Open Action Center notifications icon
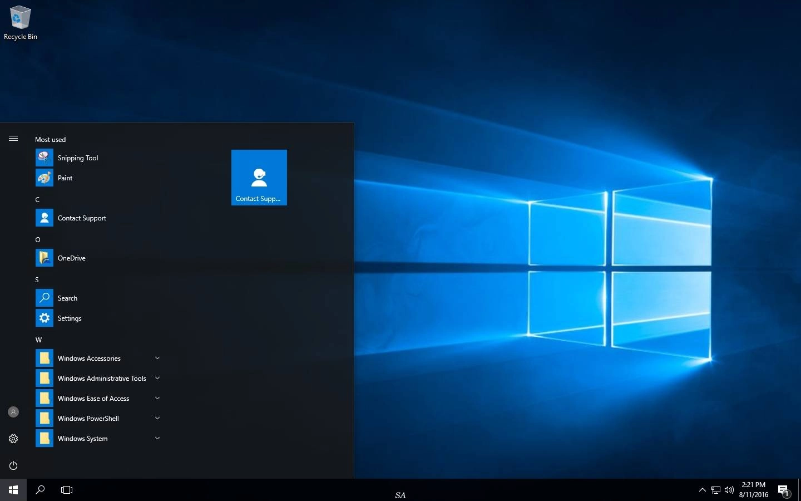 (x=784, y=490)
